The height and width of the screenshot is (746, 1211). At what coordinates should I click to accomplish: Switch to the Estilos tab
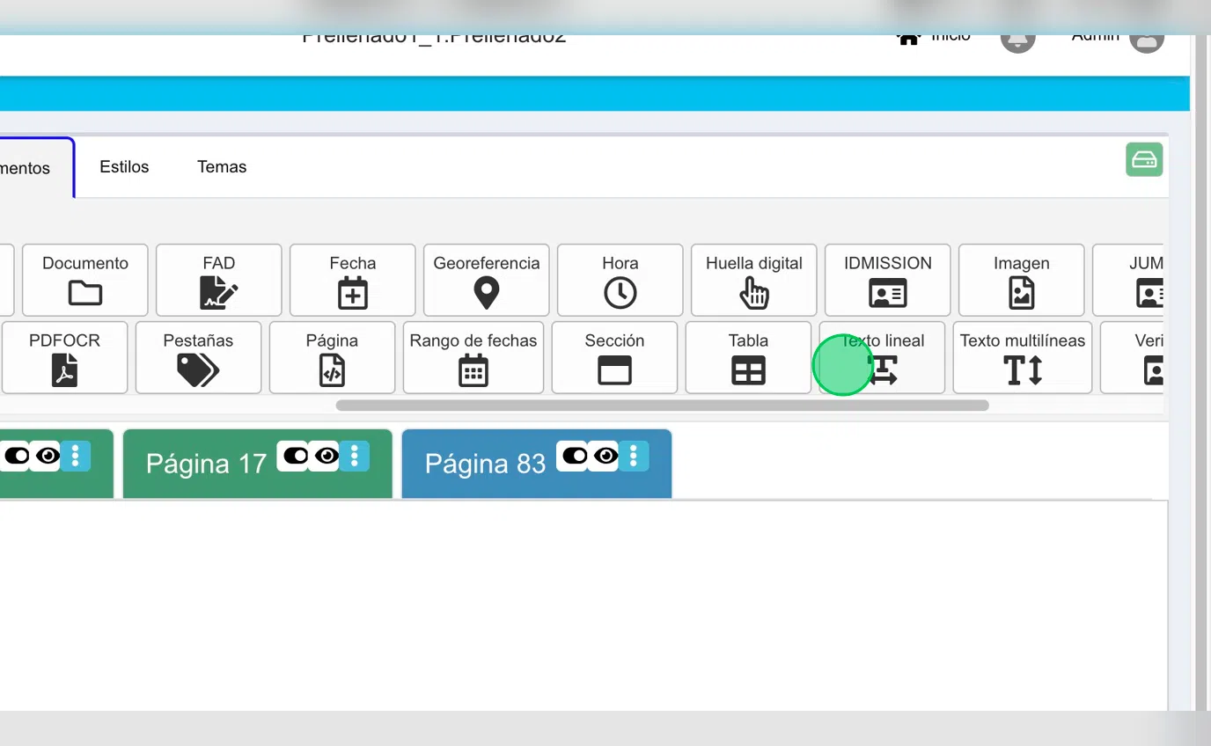point(124,167)
